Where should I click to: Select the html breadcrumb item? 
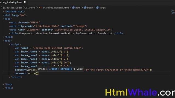[x=78, y=8]
